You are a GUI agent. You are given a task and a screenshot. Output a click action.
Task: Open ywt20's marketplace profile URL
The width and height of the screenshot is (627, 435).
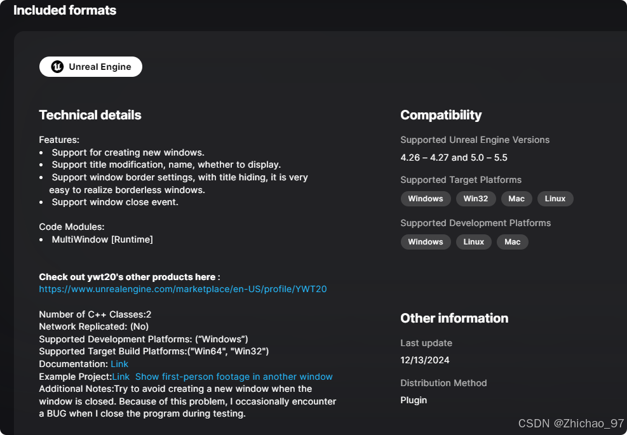coord(183,289)
